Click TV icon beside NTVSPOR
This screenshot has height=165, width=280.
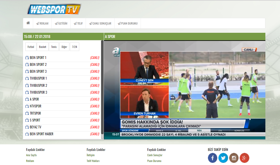(27, 106)
